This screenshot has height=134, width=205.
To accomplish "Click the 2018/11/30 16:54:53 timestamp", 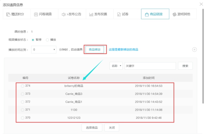I will tap(149, 86).
